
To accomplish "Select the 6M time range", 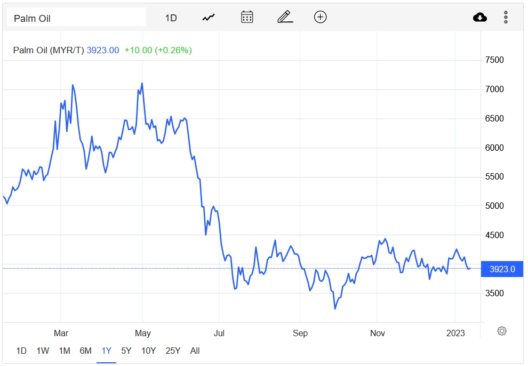I will point(85,351).
